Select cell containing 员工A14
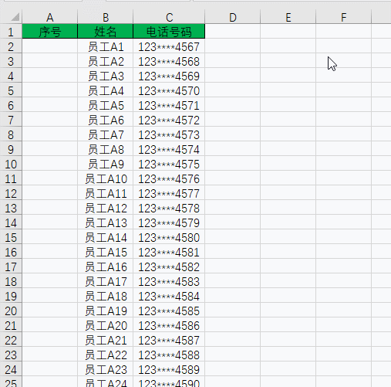This screenshot has height=387, width=391. click(x=105, y=237)
